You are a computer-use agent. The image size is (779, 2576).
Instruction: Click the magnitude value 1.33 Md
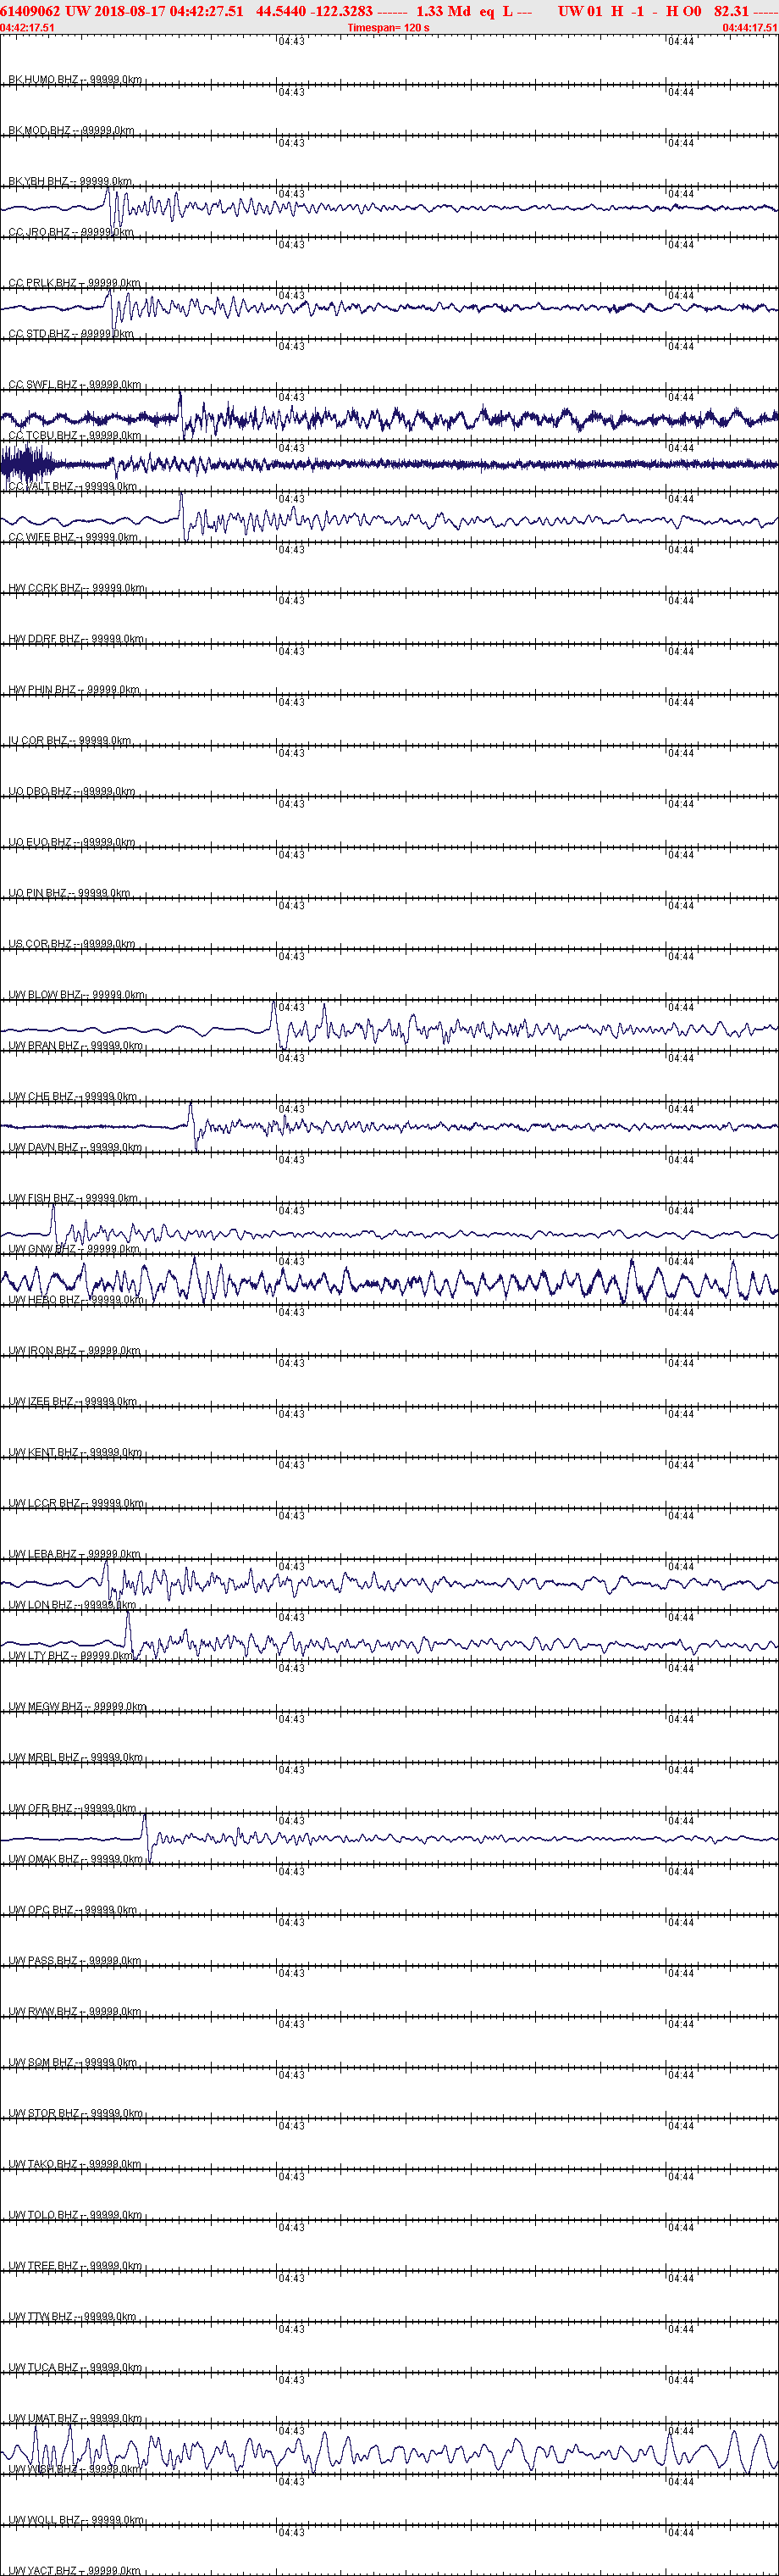pos(443,11)
